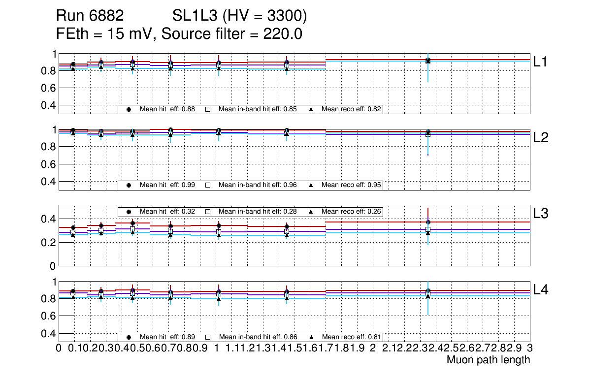Click the black triangle marker in L4 legend
This screenshot has width=589, height=380.
click(311, 337)
